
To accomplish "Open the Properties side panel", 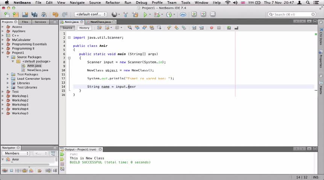I will pos(321,59).
